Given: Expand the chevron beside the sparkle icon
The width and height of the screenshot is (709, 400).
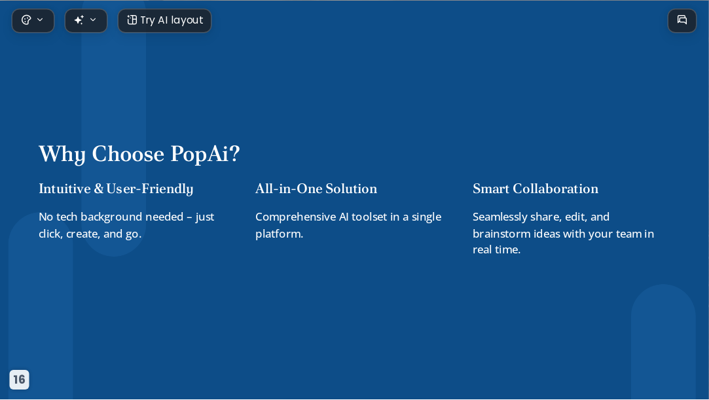Looking at the screenshot, I should click(93, 20).
